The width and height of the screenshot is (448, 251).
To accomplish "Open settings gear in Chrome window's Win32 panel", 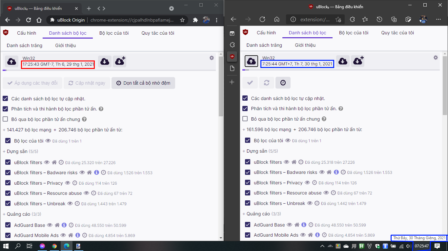I will pyautogui.click(x=212, y=58).
